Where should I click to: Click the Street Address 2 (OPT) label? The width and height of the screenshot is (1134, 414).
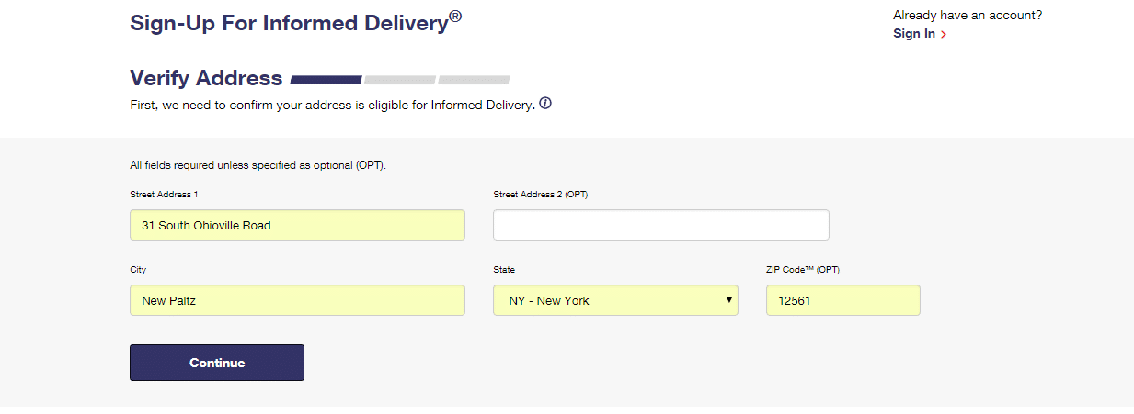pos(539,195)
